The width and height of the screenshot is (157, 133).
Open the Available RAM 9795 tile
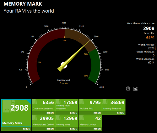90,105
